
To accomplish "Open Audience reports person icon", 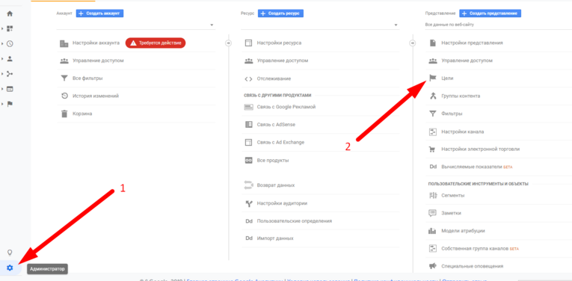I will 10,59.
